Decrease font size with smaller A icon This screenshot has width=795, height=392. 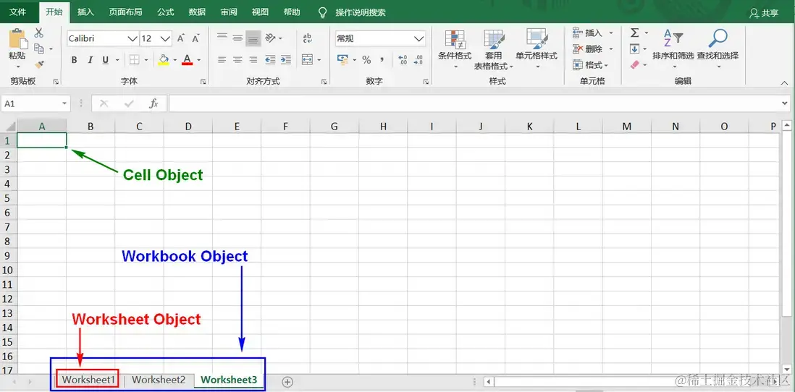click(x=195, y=38)
